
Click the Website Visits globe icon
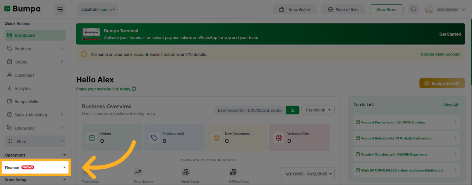[x=279, y=138]
